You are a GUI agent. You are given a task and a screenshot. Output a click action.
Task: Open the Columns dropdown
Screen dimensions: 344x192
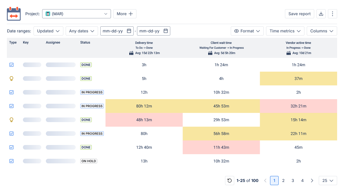(322, 31)
